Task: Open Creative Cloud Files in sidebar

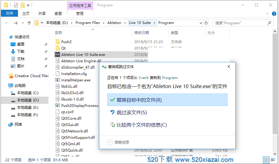Action: point(31,76)
